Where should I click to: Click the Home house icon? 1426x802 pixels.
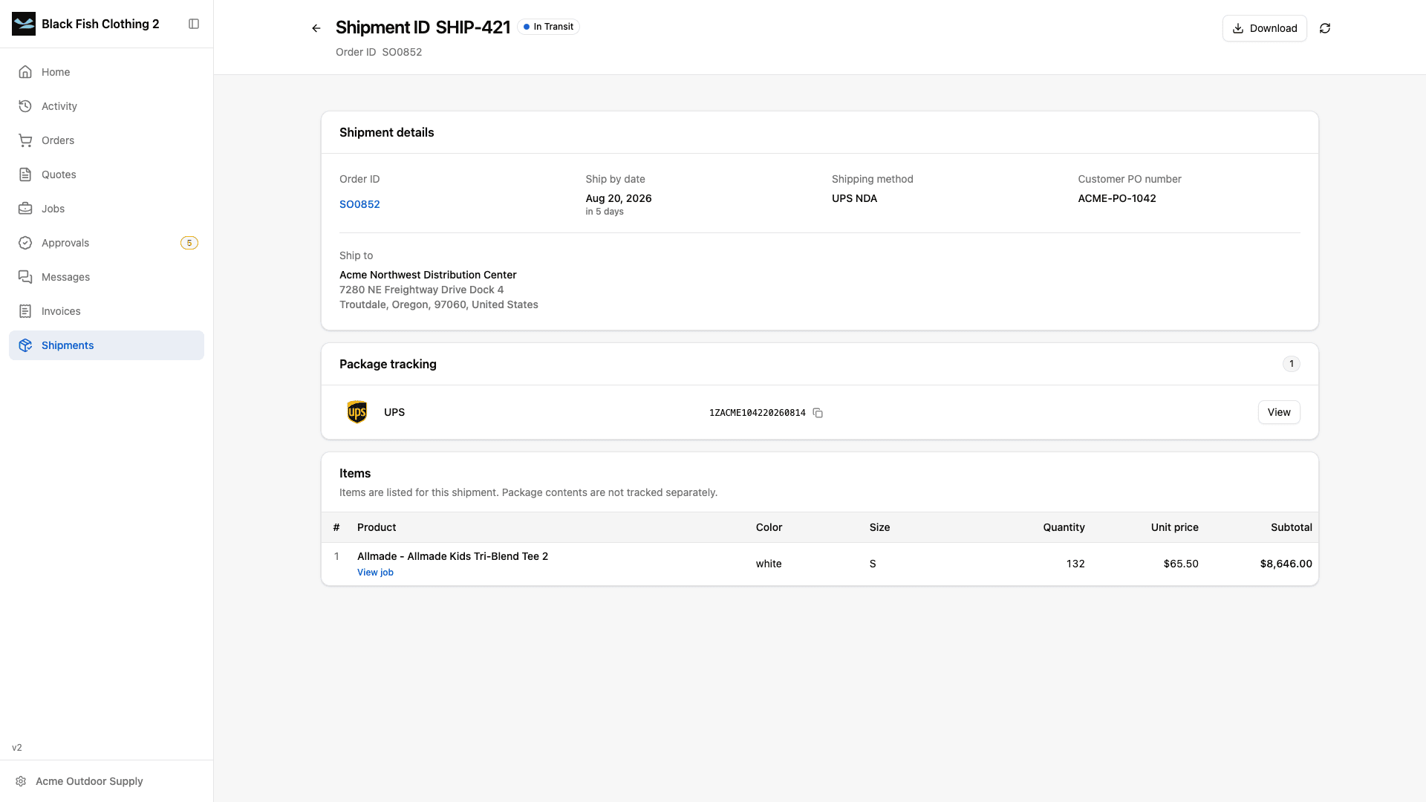click(x=25, y=72)
